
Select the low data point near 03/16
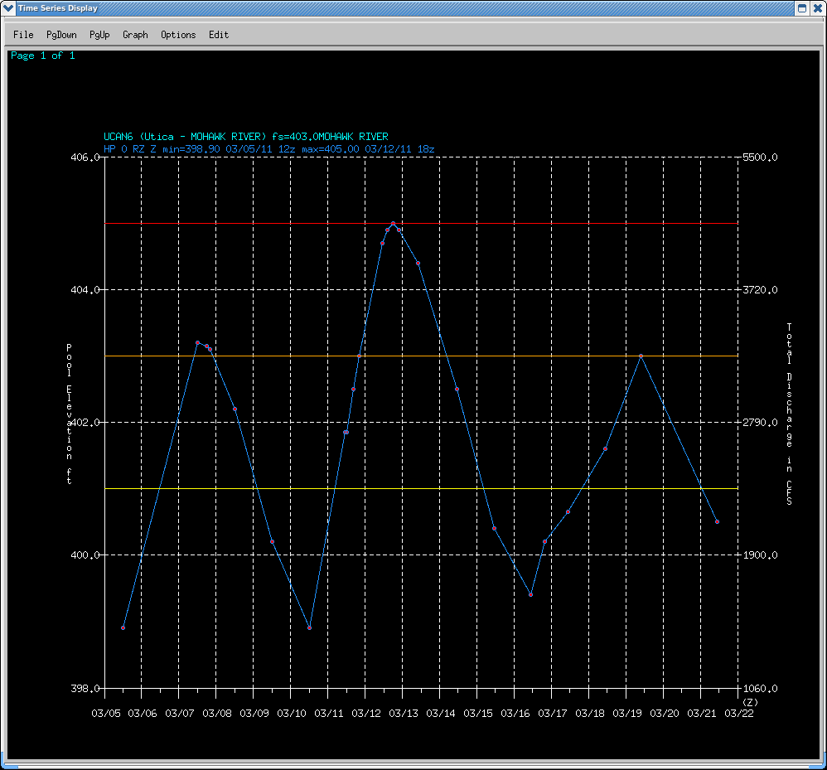(530, 594)
